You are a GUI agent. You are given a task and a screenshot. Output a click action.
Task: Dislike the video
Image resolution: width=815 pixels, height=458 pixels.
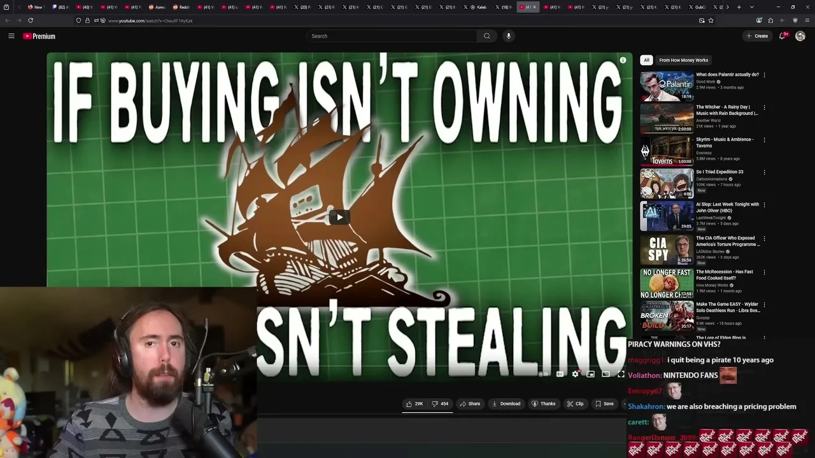440,404
